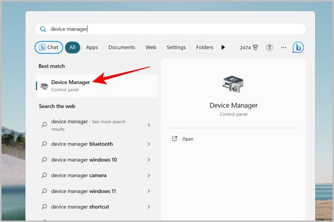Open the three-dot more options menu
Screen dimensions: 334x222
(283, 48)
